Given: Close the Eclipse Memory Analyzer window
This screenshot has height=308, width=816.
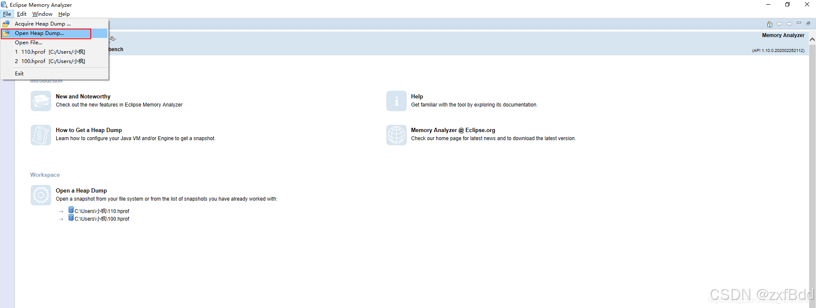Looking at the screenshot, I should click(x=807, y=5).
